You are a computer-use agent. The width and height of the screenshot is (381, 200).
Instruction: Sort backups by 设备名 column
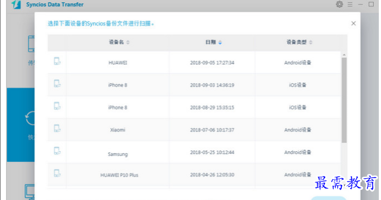pos(119,42)
